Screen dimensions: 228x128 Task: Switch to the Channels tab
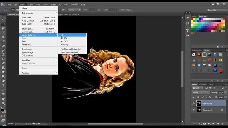click(203, 84)
